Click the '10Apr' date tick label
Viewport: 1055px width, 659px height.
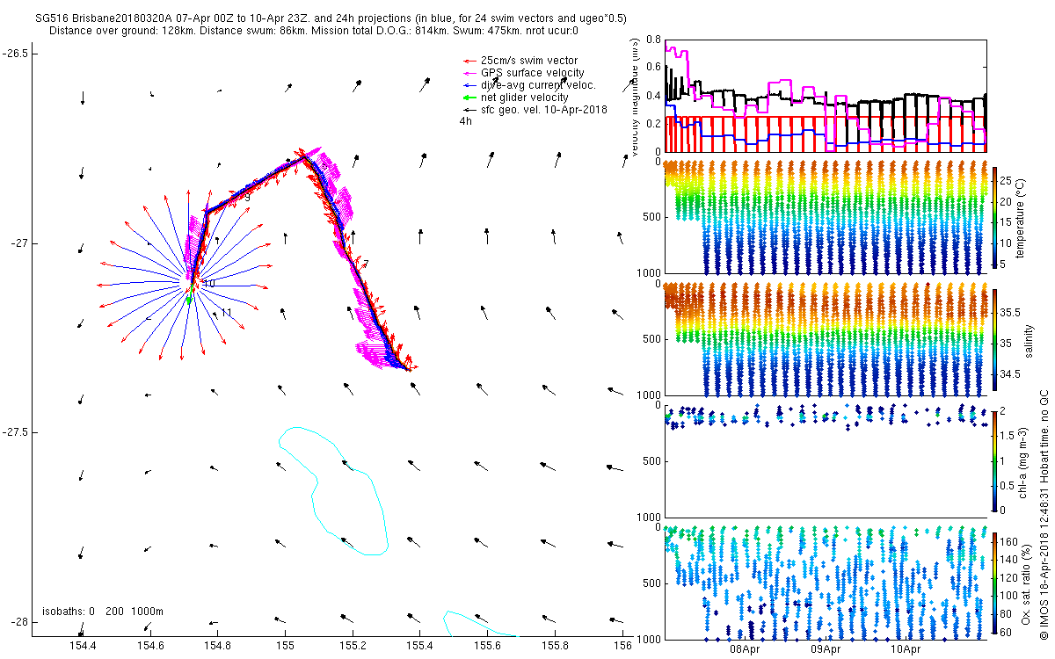(x=906, y=650)
